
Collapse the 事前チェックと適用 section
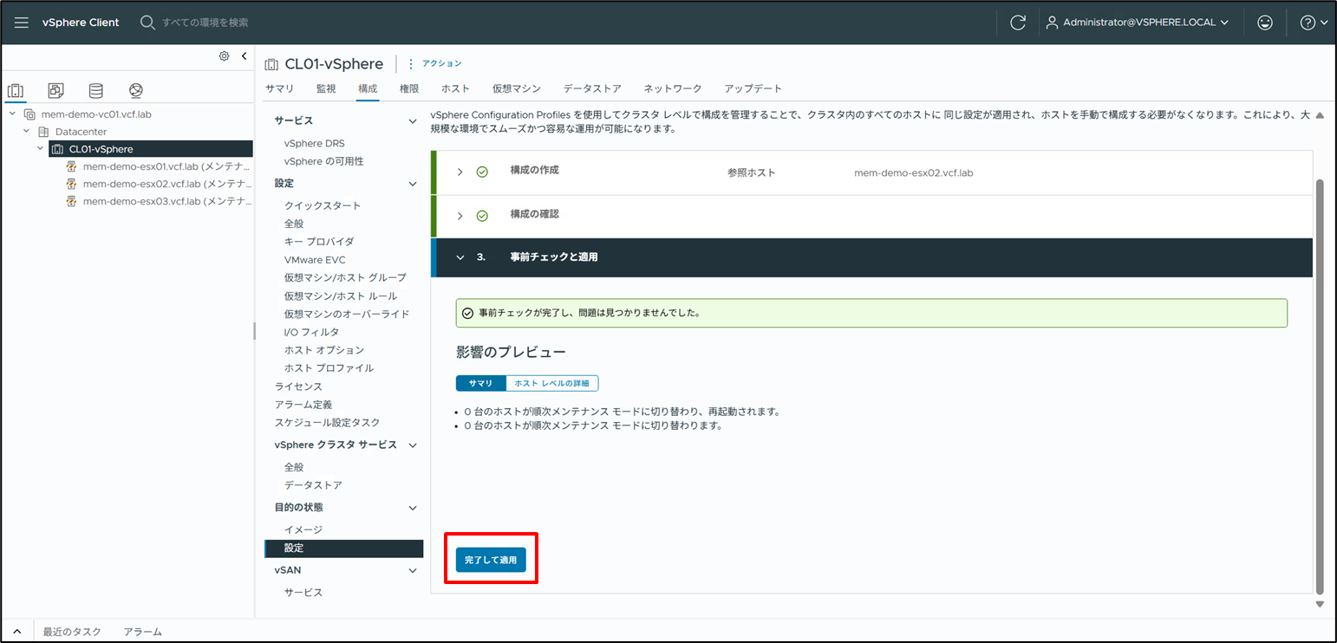point(460,257)
